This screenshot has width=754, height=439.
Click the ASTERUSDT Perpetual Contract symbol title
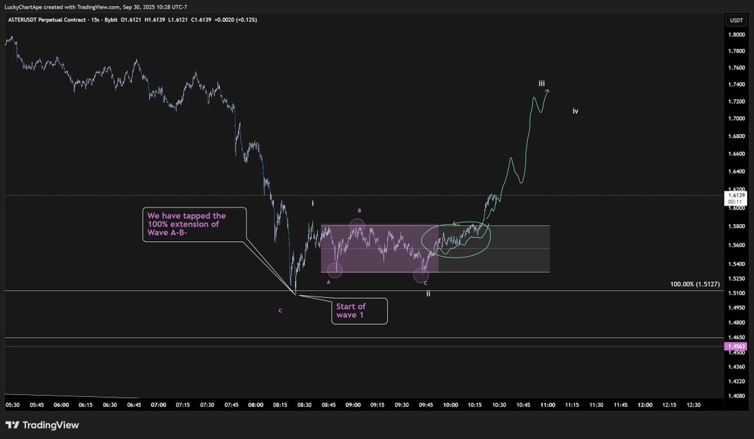(48, 20)
